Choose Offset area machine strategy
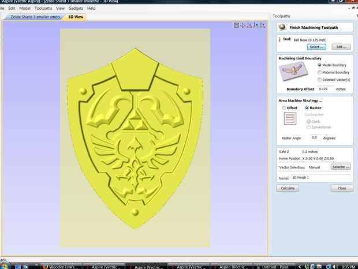 [284, 108]
